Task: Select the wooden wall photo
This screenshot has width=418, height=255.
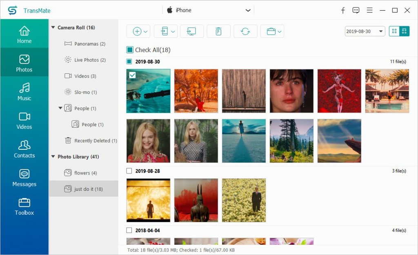Action: coord(244,91)
